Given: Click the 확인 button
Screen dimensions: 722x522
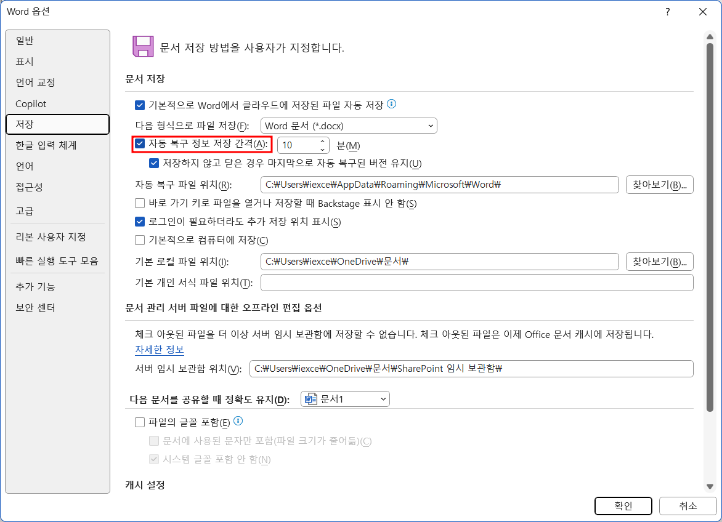Looking at the screenshot, I should click(623, 506).
